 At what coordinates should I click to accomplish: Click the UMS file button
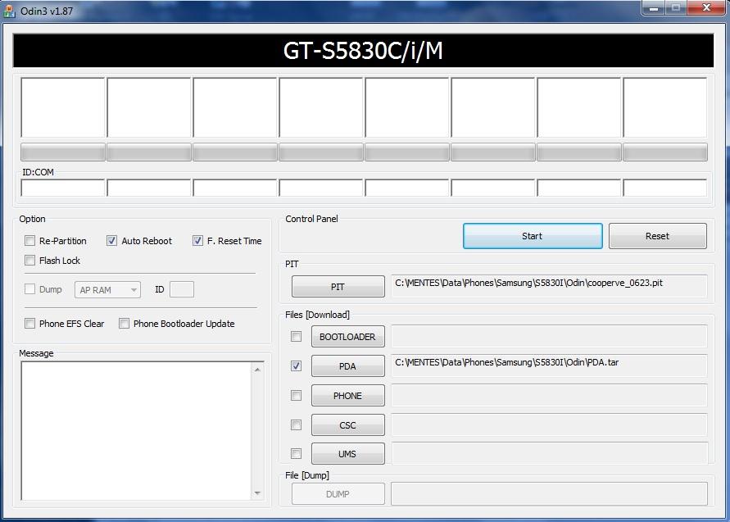pos(347,454)
